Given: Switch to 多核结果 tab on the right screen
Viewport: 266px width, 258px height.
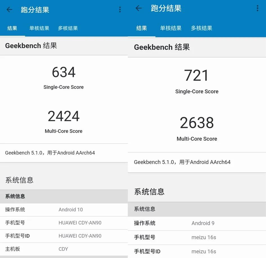Looking at the screenshot, I should click(x=202, y=28).
